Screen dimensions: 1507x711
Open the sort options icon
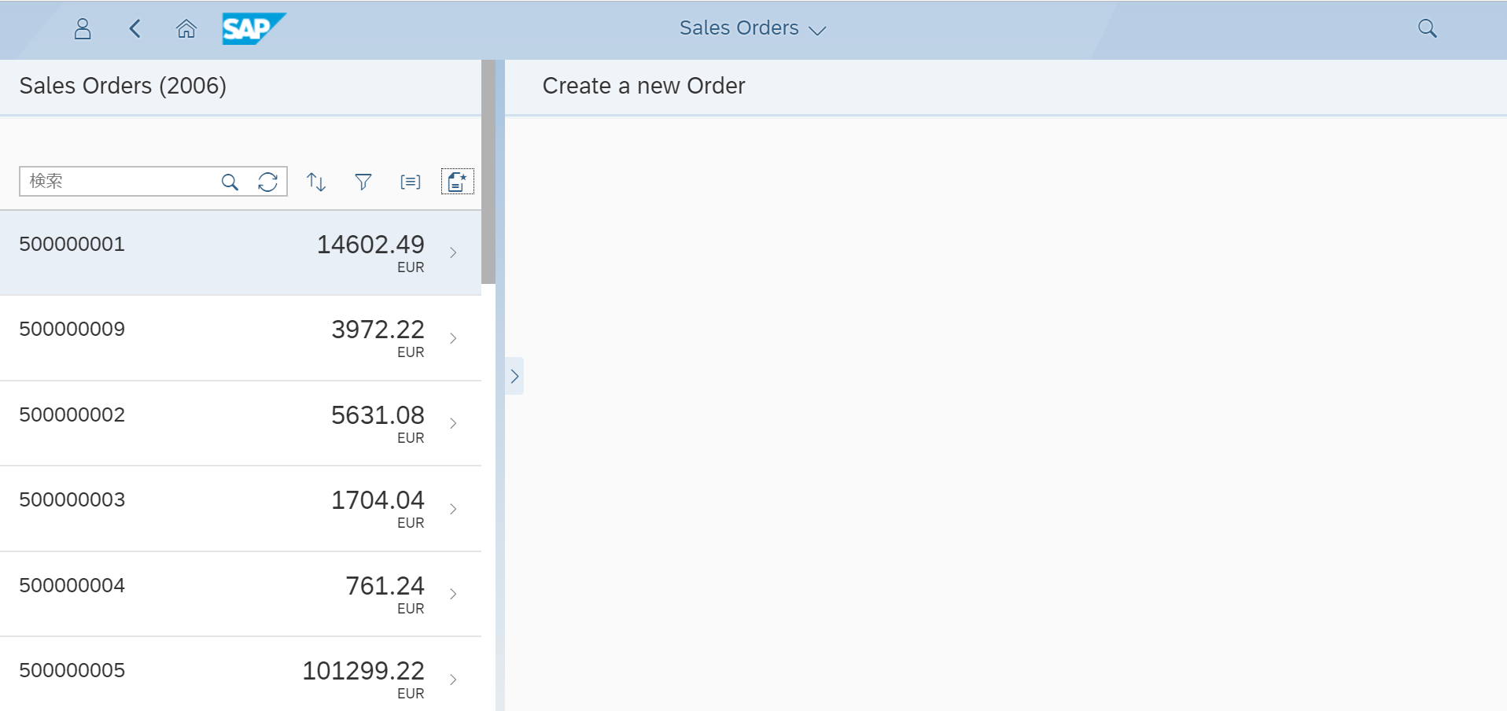click(316, 182)
